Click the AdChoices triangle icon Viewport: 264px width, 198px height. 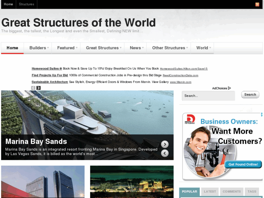(229, 88)
